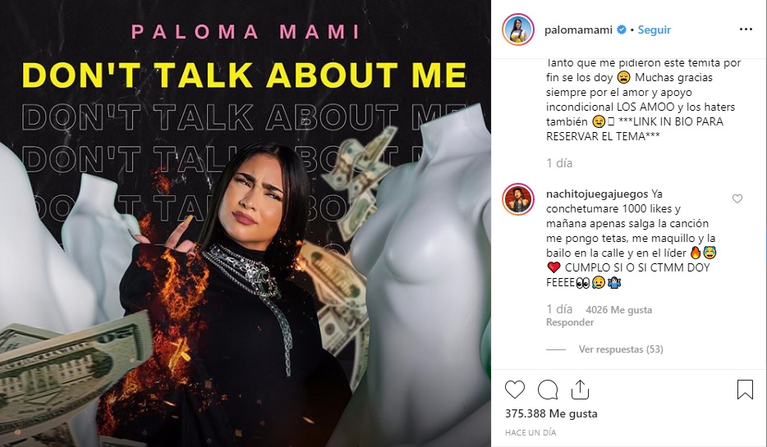This screenshot has height=447, width=767.
Task: Open palomamami profile picture avatar
Action: click(518, 30)
